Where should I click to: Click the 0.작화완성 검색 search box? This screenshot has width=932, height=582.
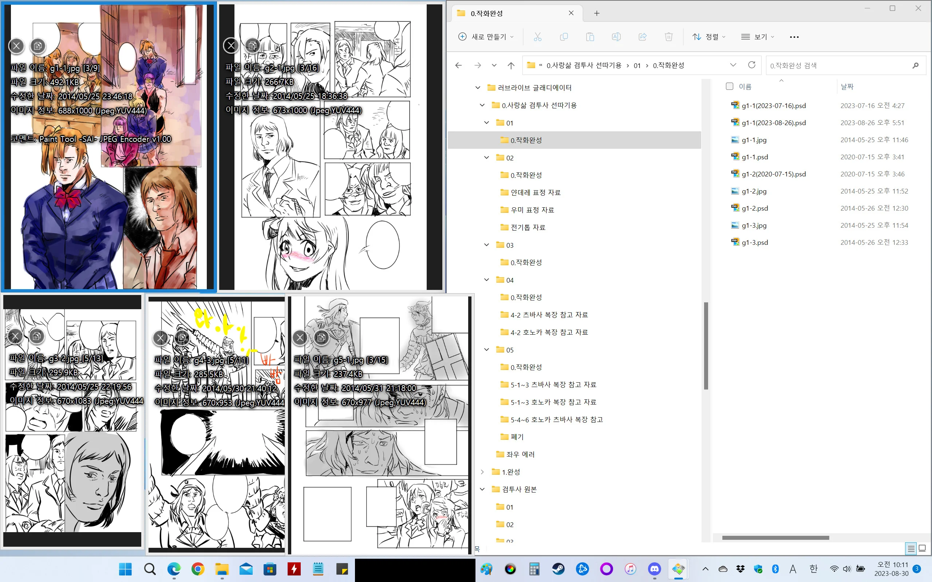coord(846,65)
